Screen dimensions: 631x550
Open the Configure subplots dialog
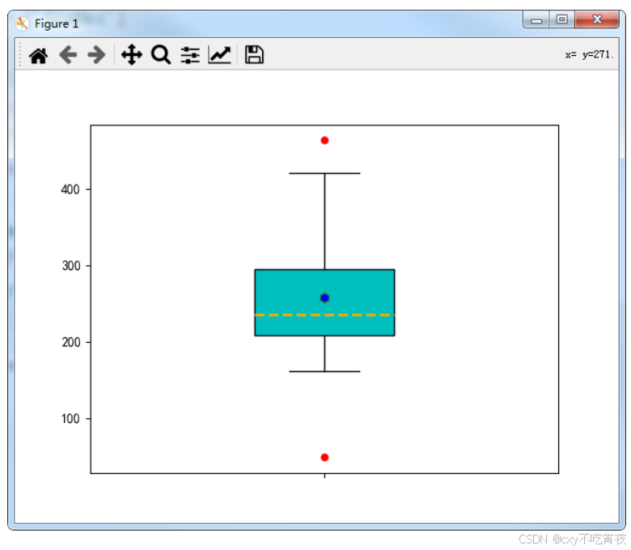point(190,55)
